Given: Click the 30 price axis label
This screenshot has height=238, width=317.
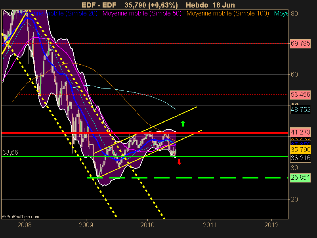Looking at the screenshot, I should (x=294, y=168).
